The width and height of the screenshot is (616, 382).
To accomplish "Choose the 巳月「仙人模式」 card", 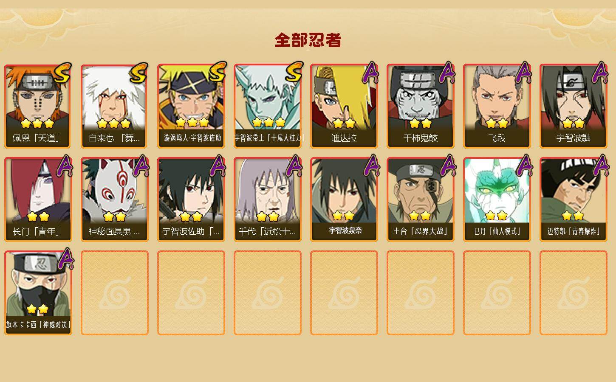I will 497,199.
